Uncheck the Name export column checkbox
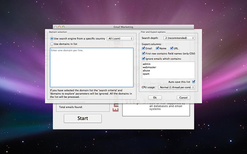This screenshot has width=247, height=154. click(157, 48)
